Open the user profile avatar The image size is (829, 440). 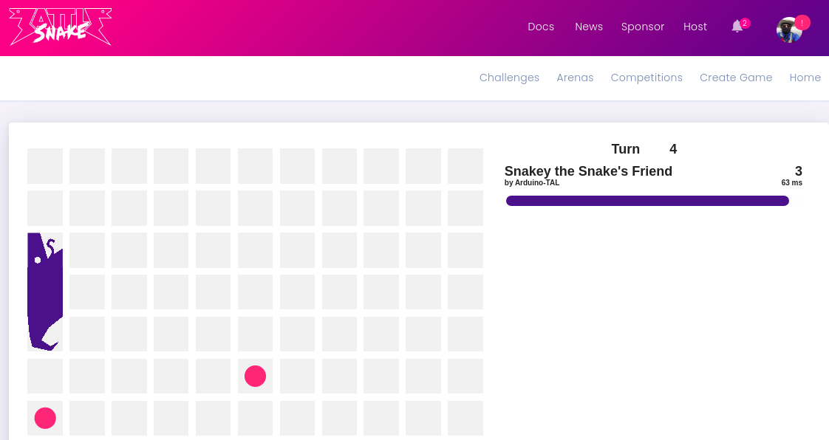point(789,30)
